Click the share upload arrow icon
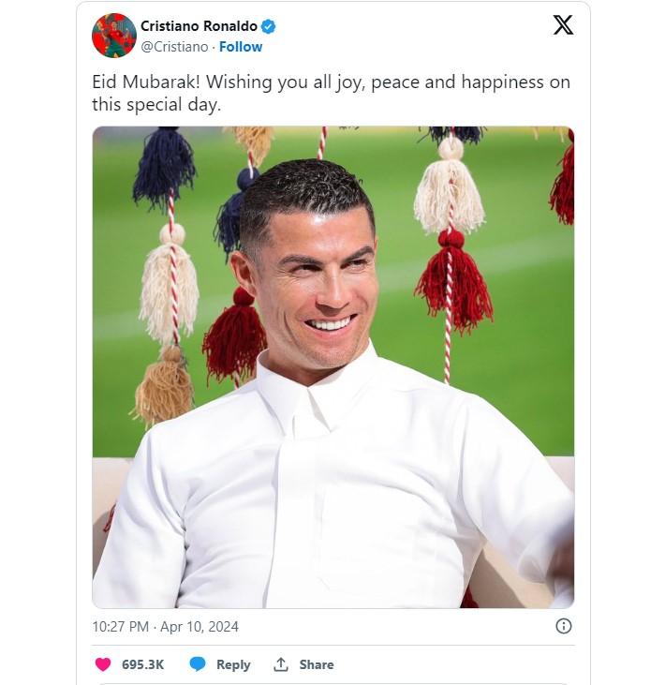This screenshot has width=665, height=685. 281,664
